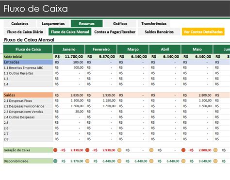
Task: Click the Fluxo de Caixa Mensal section title
Action: [x=29, y=40]
